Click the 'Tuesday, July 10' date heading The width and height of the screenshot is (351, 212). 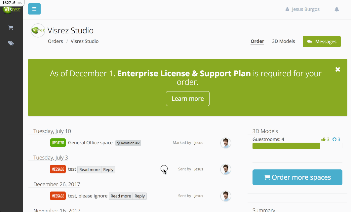52,131
